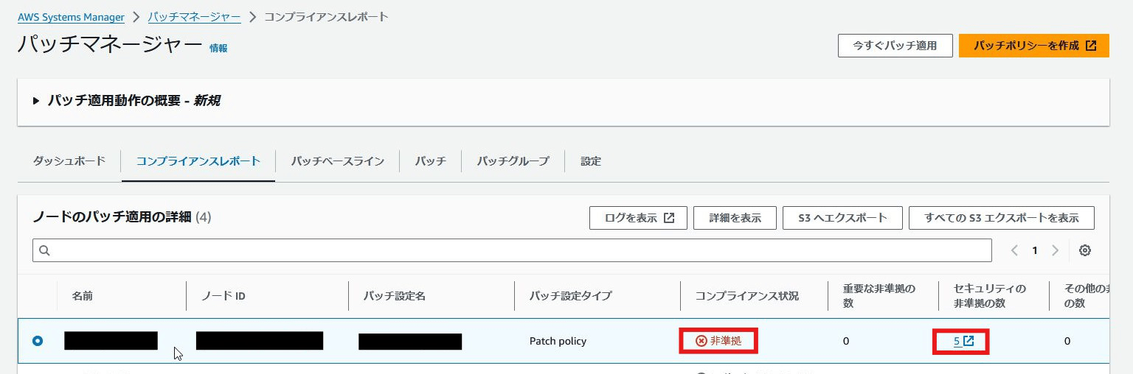Go to パッチマネージャー breadcrumb link
Viewport: 1133px width, 374px height.
pyautogui.click(x=194, y=17)
